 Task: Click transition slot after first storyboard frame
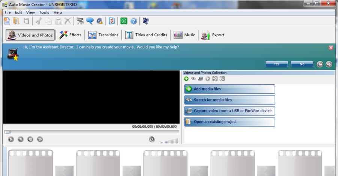click(65, 171)
